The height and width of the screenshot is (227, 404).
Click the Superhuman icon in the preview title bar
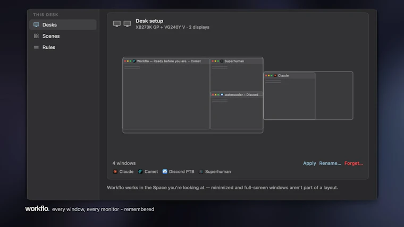[222, 61]
